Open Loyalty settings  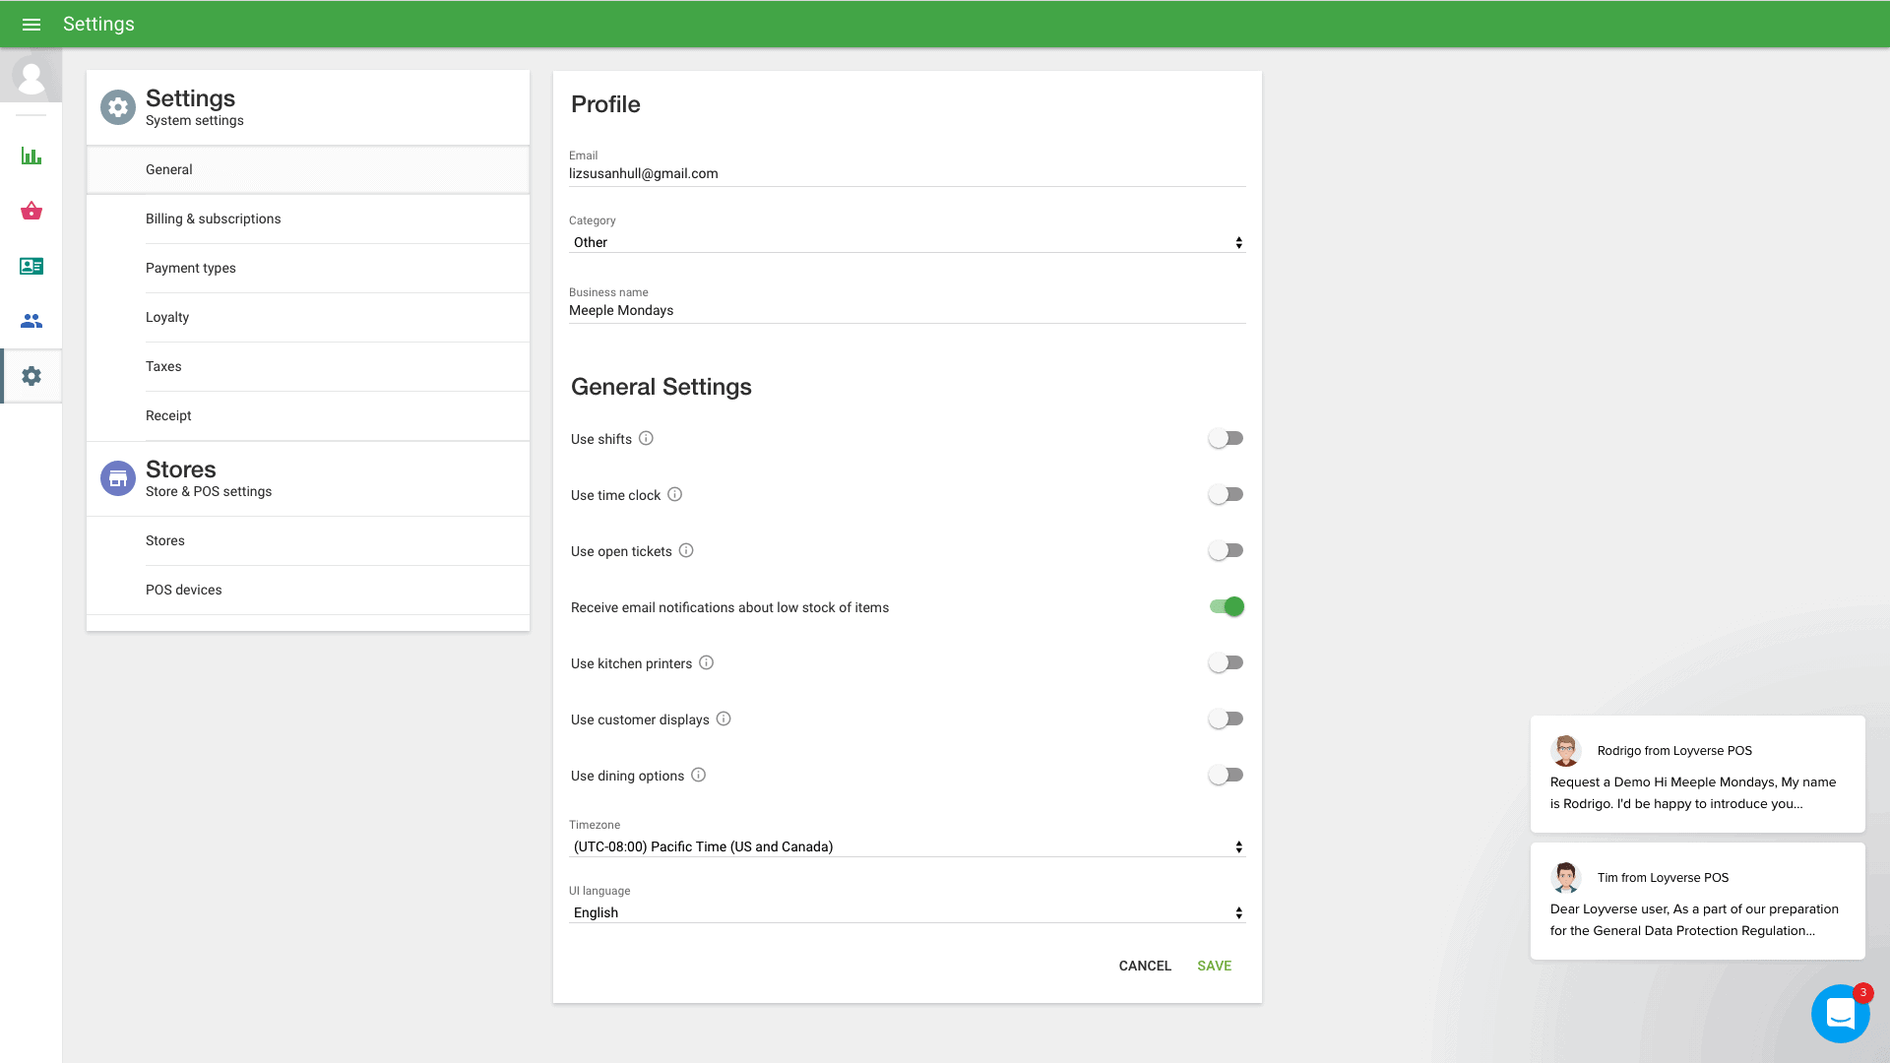point(308,317)
